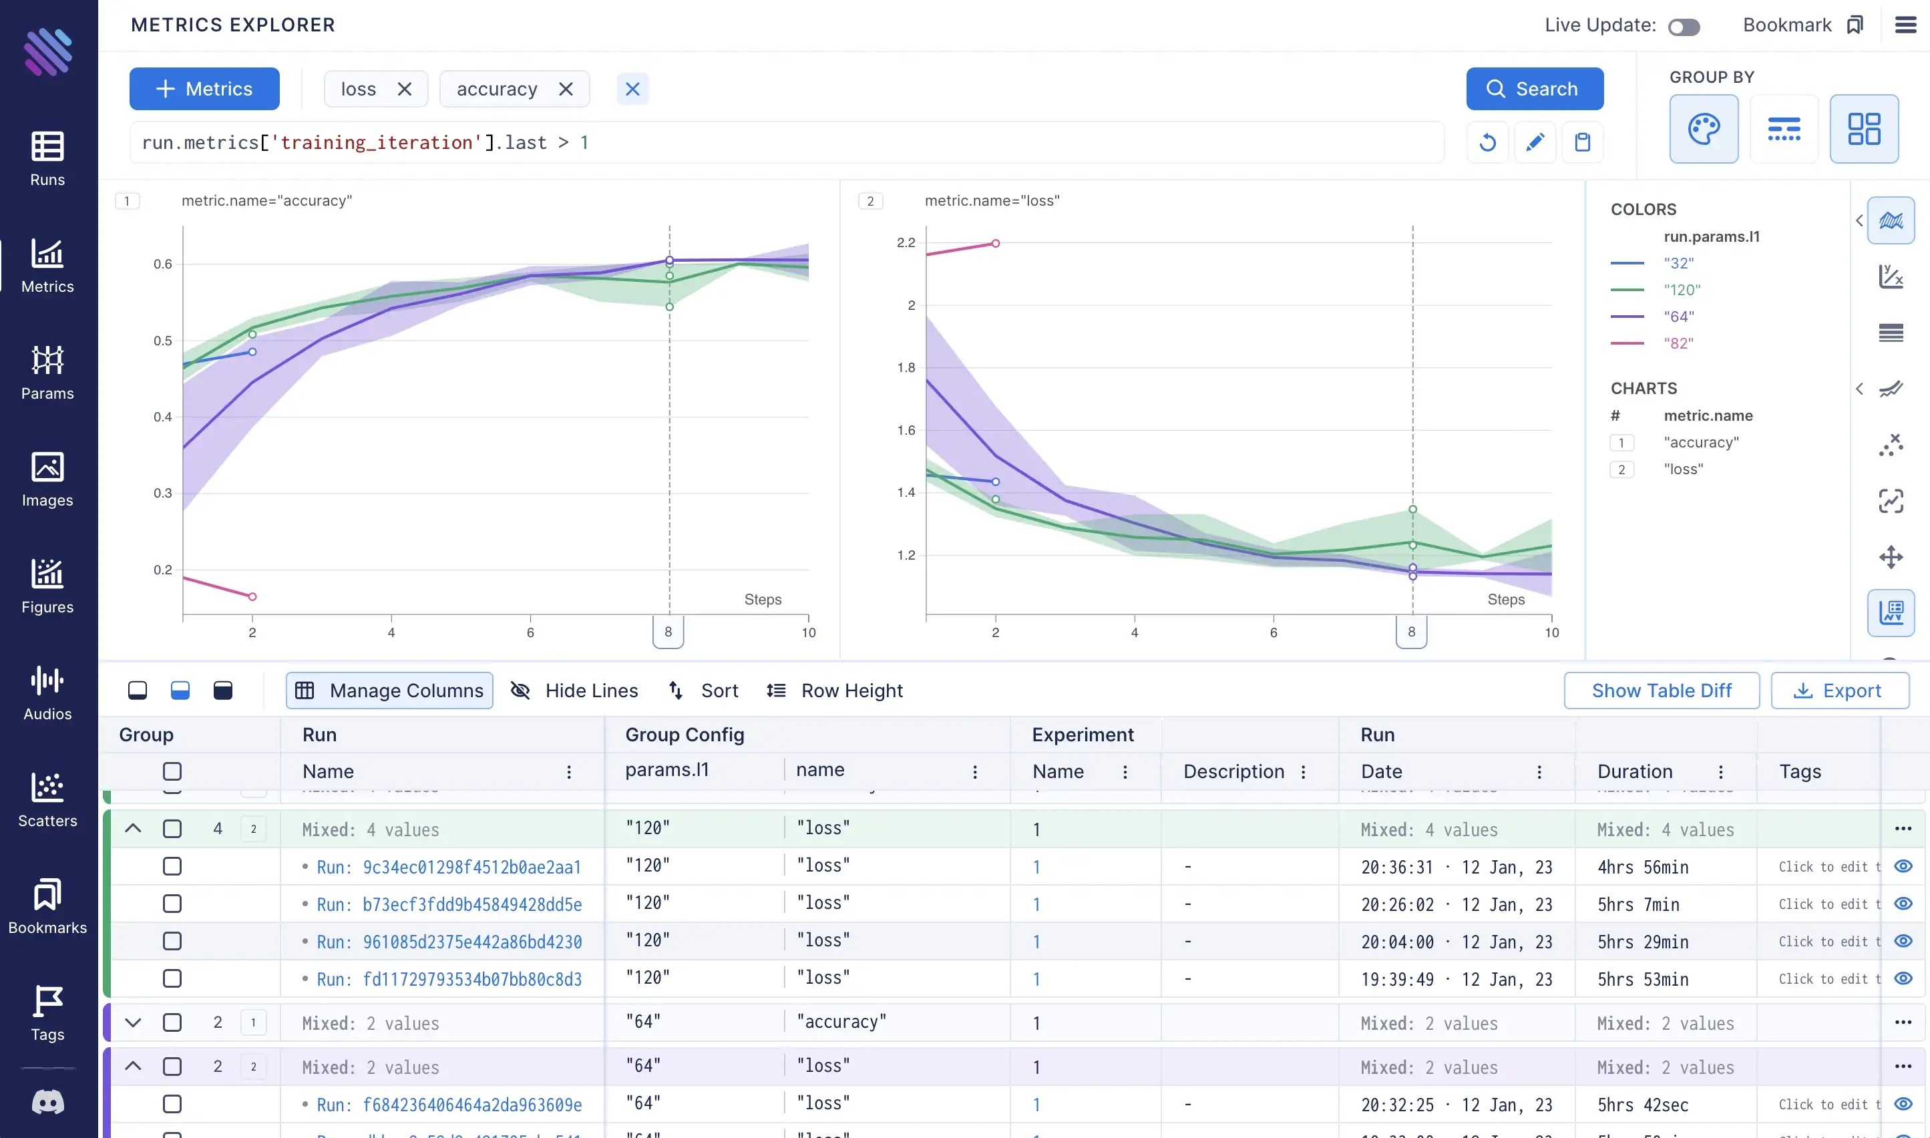Hide run 961085d2375e442a86bd4230 with eye icon

(1903, 941)
